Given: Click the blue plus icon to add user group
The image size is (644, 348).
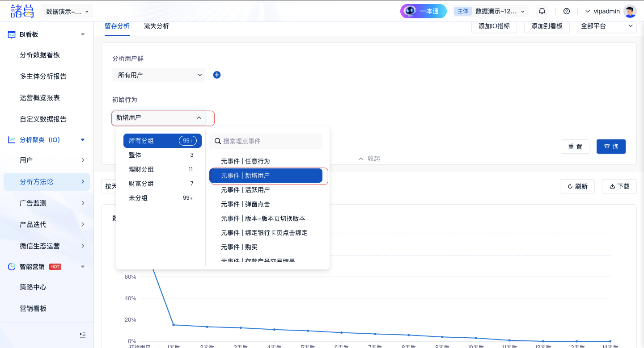Looking at the screenshot, I should point(217,75).
